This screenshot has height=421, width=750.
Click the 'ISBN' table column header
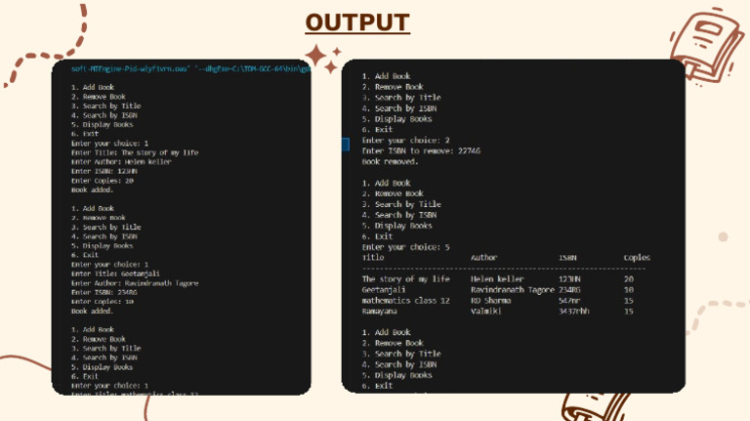[567, 257]
